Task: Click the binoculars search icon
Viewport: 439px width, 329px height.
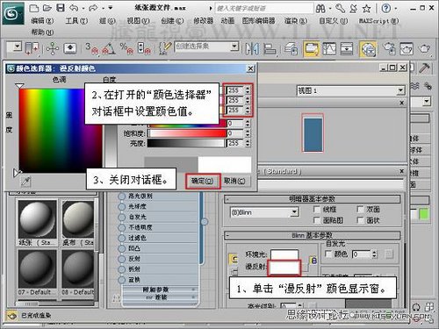Action: tap(320, 9)
